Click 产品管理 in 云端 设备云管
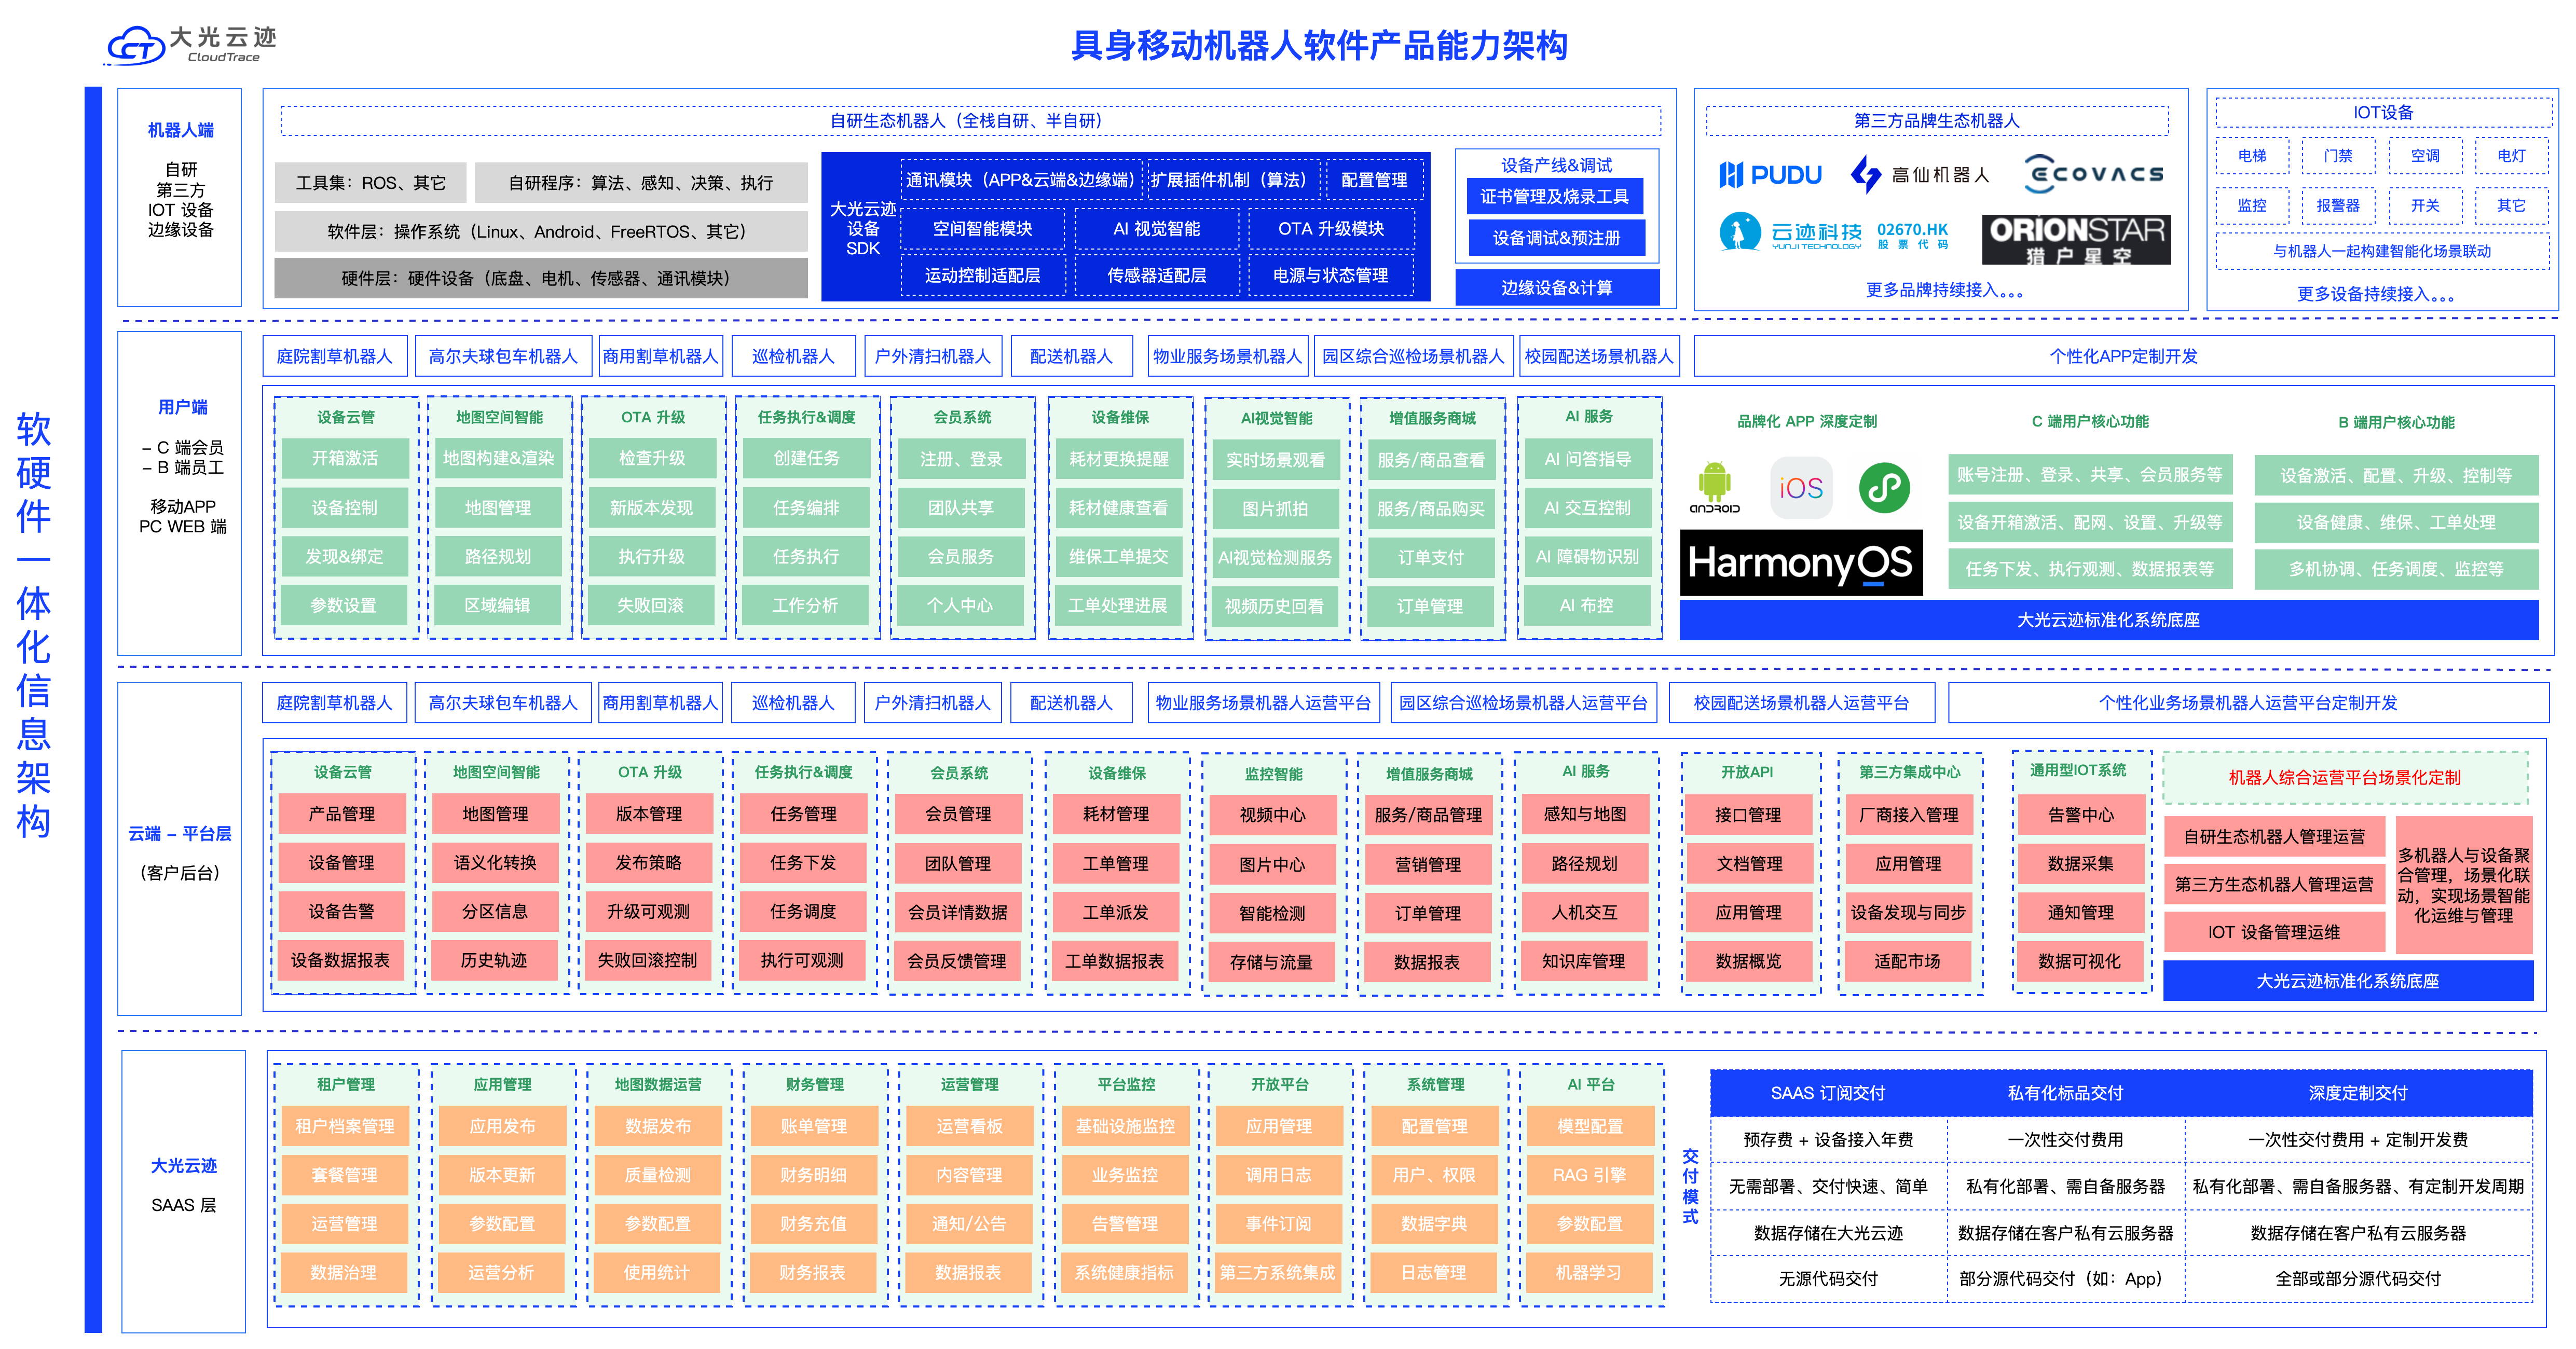This screenshot has height=1349, width=2576. 342,814
